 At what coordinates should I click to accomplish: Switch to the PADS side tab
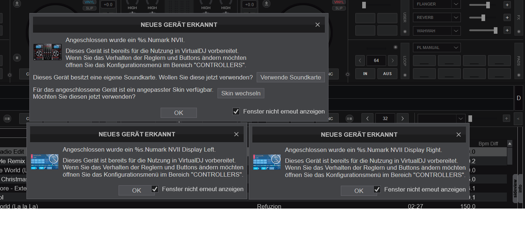pyautogui.click(x=518, y=60)
